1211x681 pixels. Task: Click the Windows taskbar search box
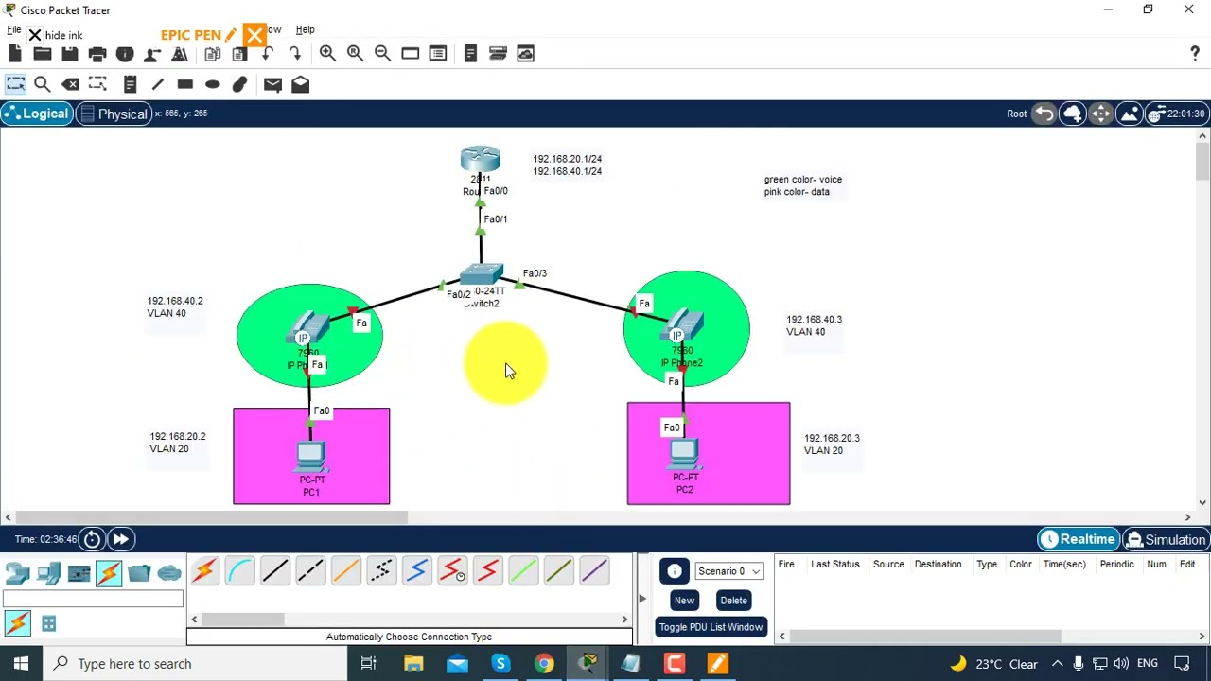(x=194, y=663)
